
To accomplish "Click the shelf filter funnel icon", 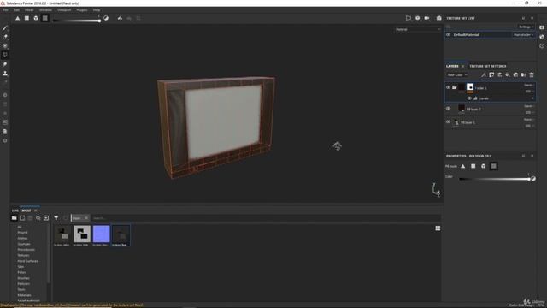I will pyautogui.click(x=56, y=218).
